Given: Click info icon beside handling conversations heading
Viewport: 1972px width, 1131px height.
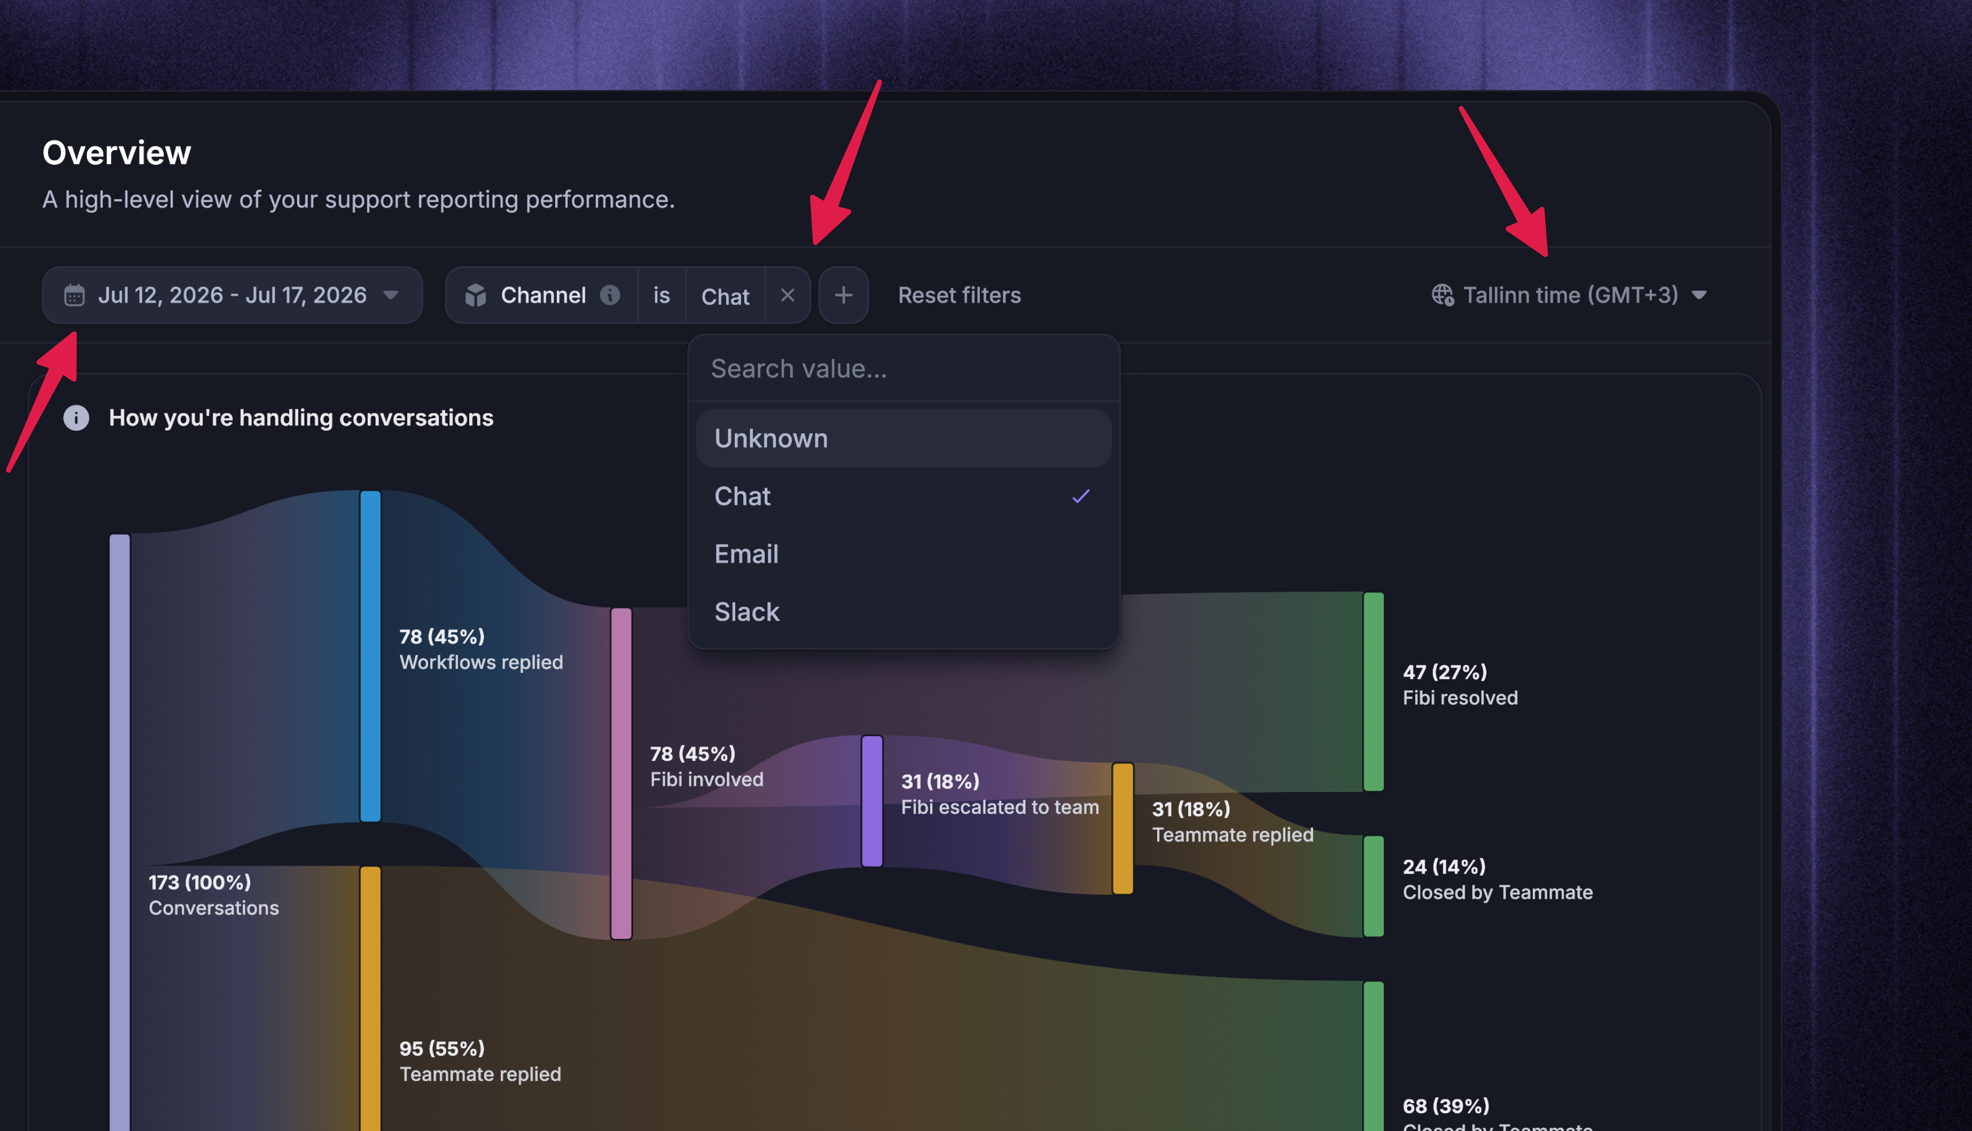Looking at the screenshot, I should pos(76,418).
